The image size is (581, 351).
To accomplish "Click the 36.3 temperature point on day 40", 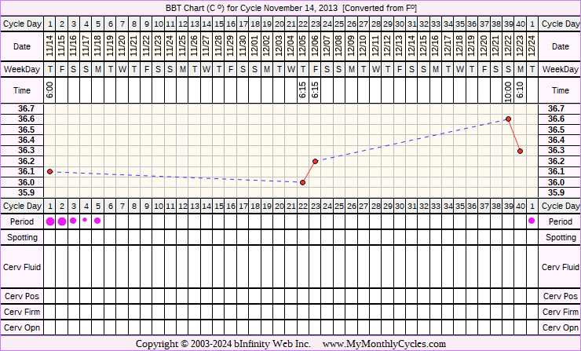I will [520, 151].
